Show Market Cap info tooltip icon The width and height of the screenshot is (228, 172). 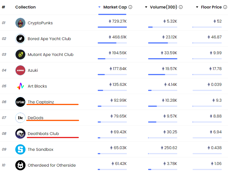click(130, 7)
